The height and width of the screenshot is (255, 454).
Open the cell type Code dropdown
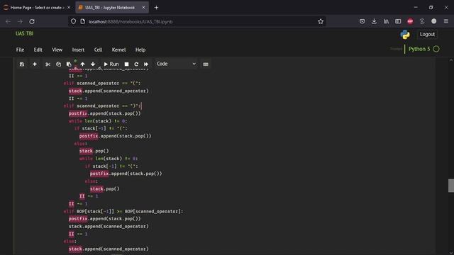pos(176,64)
